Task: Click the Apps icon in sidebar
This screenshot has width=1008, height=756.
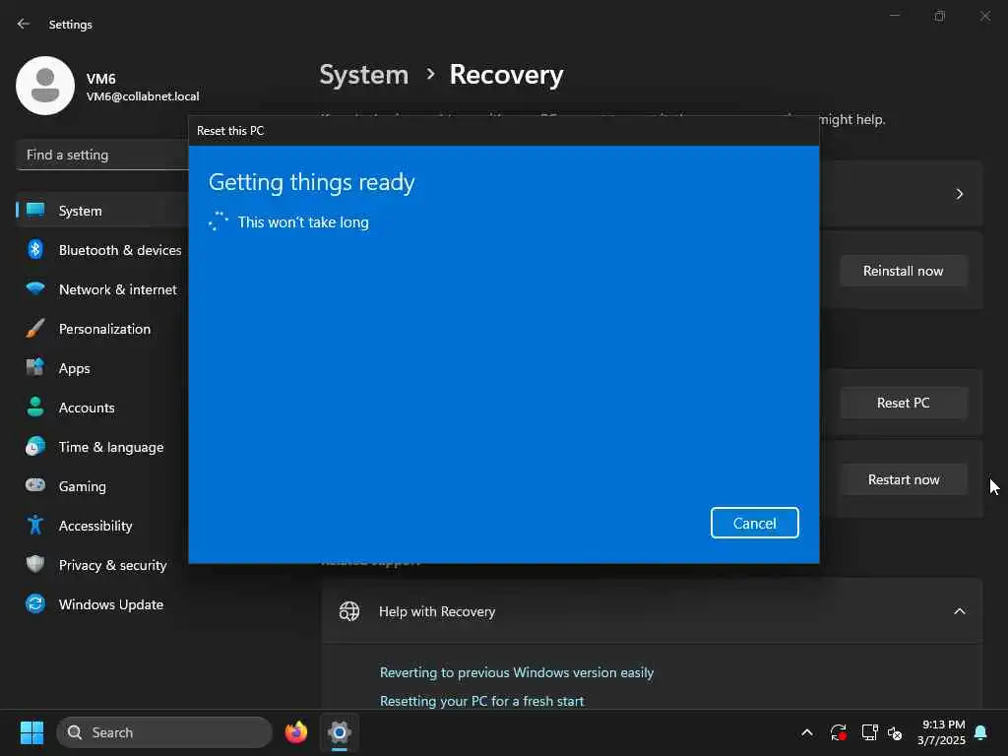Action: coord(35,368)
